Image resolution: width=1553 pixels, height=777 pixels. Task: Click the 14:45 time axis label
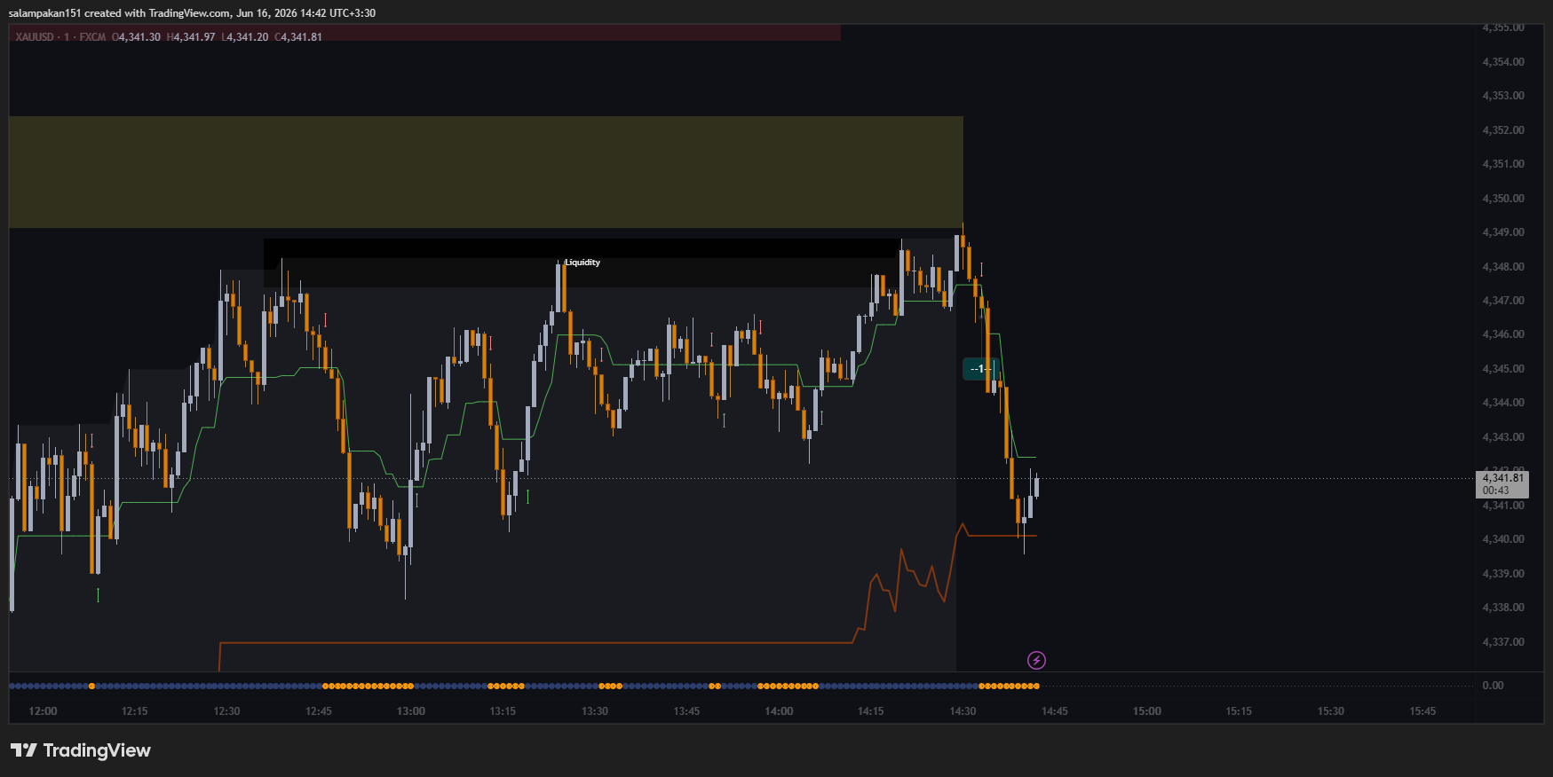1055,711
